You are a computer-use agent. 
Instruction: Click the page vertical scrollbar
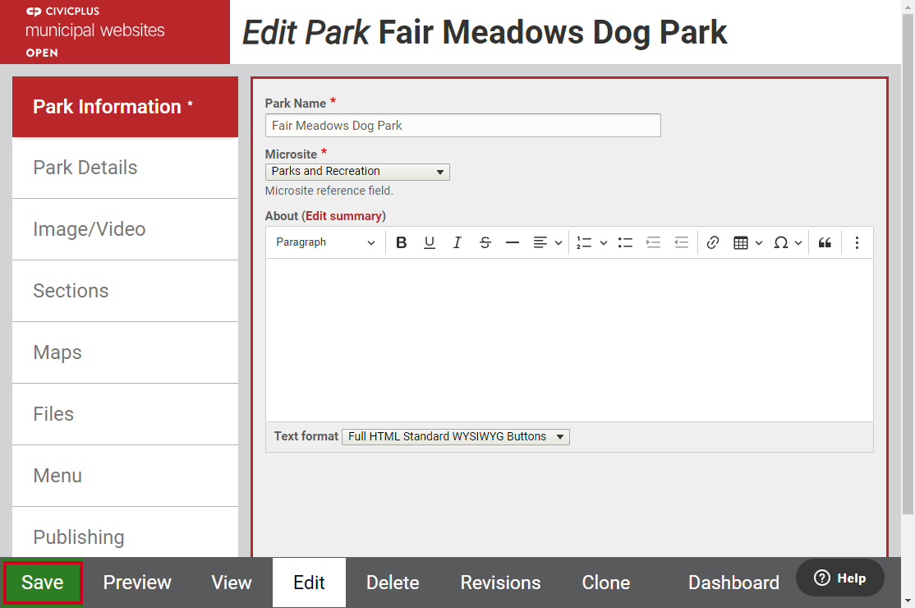click(908, 263)
